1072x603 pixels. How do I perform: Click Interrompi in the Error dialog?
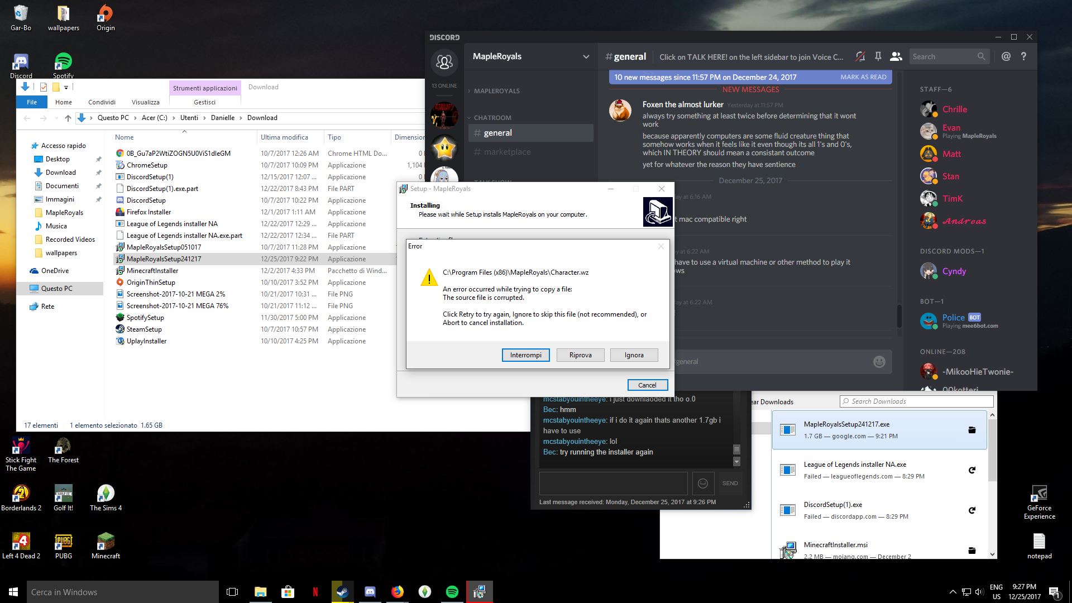[x=525, y=355]
